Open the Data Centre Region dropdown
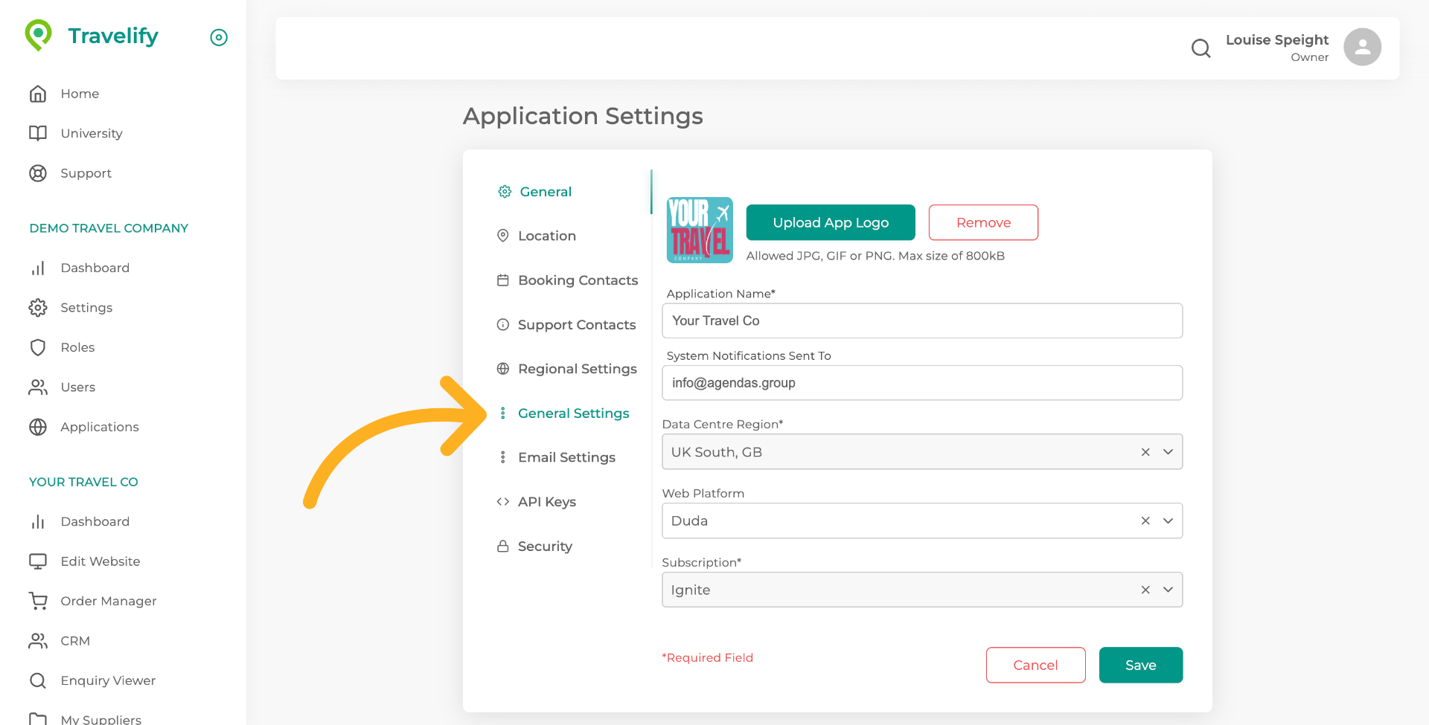The height and width of the screenshot is (725, 1429). coord(1167,451)
